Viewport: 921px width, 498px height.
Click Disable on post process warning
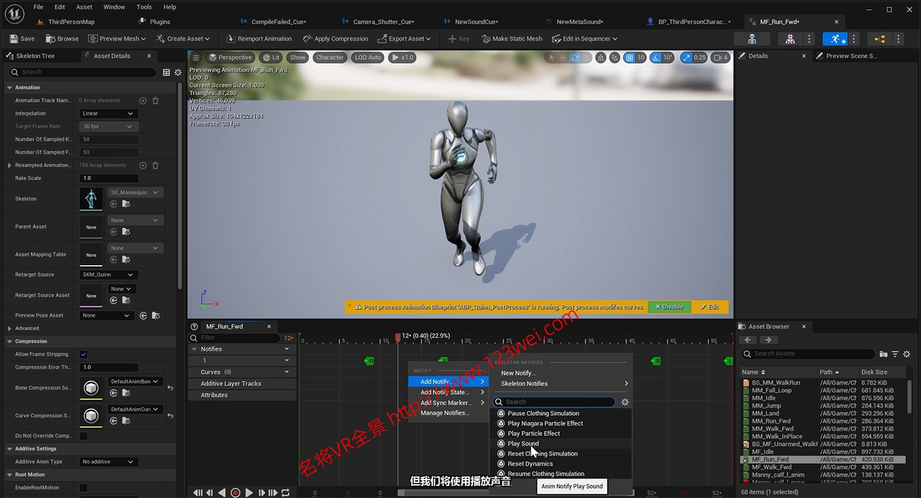click(x=669, y=307)
